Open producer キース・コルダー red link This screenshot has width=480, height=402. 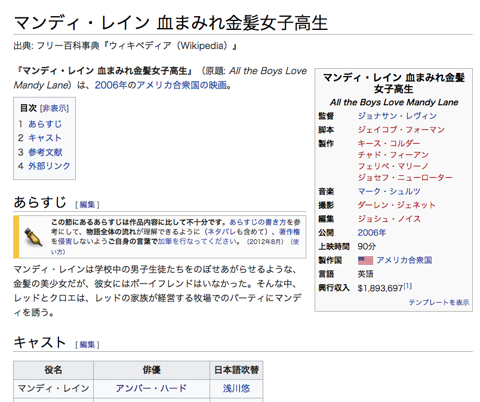click(x=389, y=144)
